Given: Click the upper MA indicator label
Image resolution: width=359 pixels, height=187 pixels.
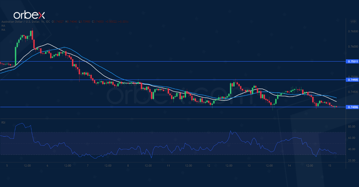Looking at the screenshot, I should pos(3,26).
